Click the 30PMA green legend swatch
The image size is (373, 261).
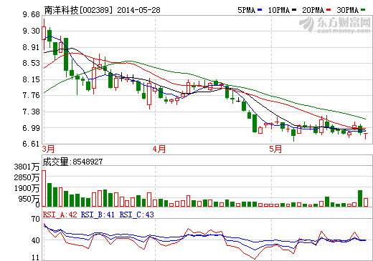coord(363,10)
